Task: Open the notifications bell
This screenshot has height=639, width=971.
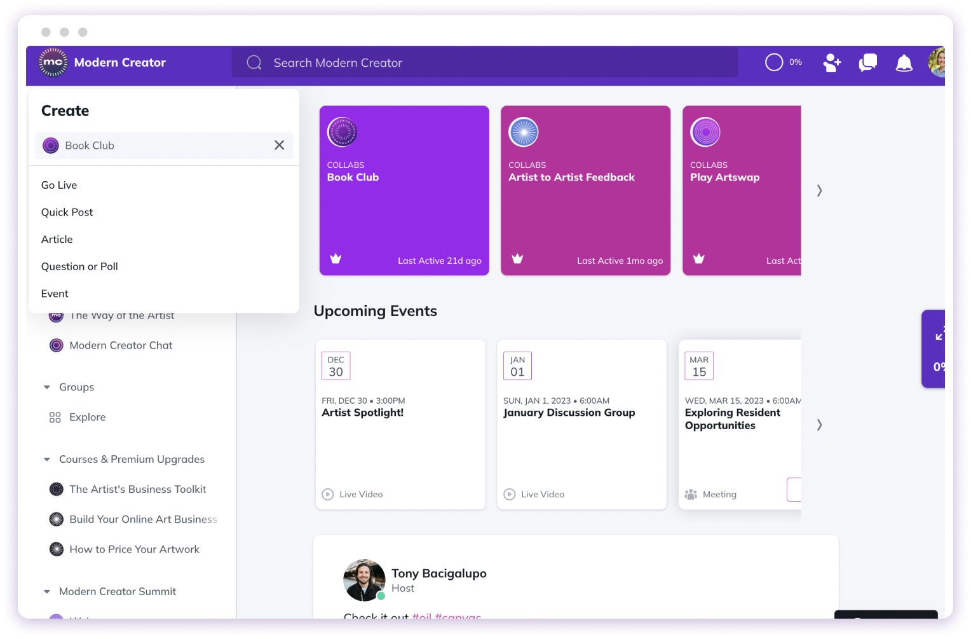Action: (x=904, y=62)
